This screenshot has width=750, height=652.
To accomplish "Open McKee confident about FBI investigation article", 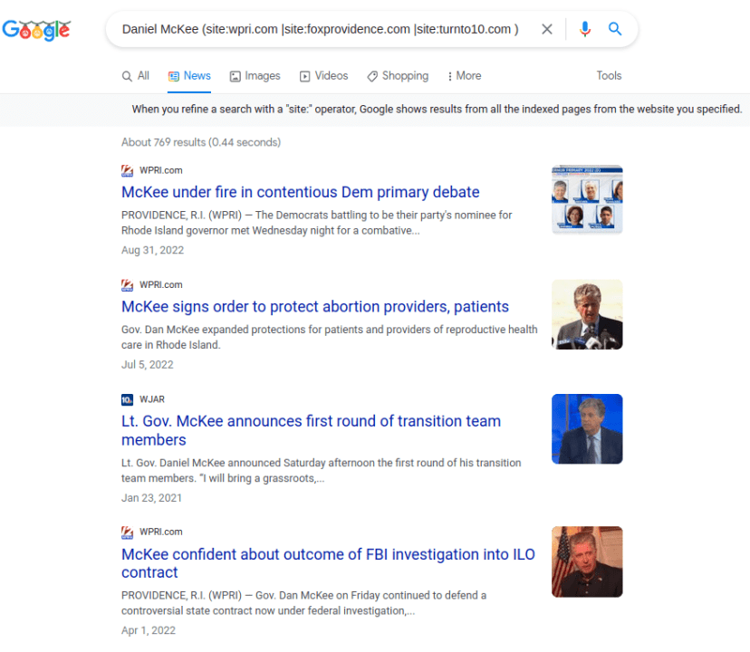I will pyautogui.click(x=328, y=563).
